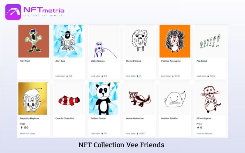Click the Alert Ape title link
This screenshot has height=153, width=245.
[60, 61]
